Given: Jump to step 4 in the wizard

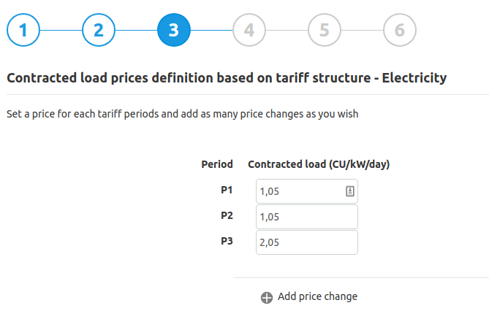Looking at the screenshot, I should pos(249,30).
